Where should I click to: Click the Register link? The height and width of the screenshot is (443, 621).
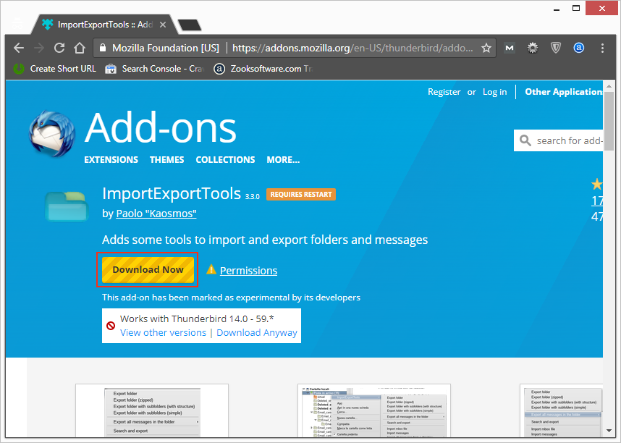[444, 92]
